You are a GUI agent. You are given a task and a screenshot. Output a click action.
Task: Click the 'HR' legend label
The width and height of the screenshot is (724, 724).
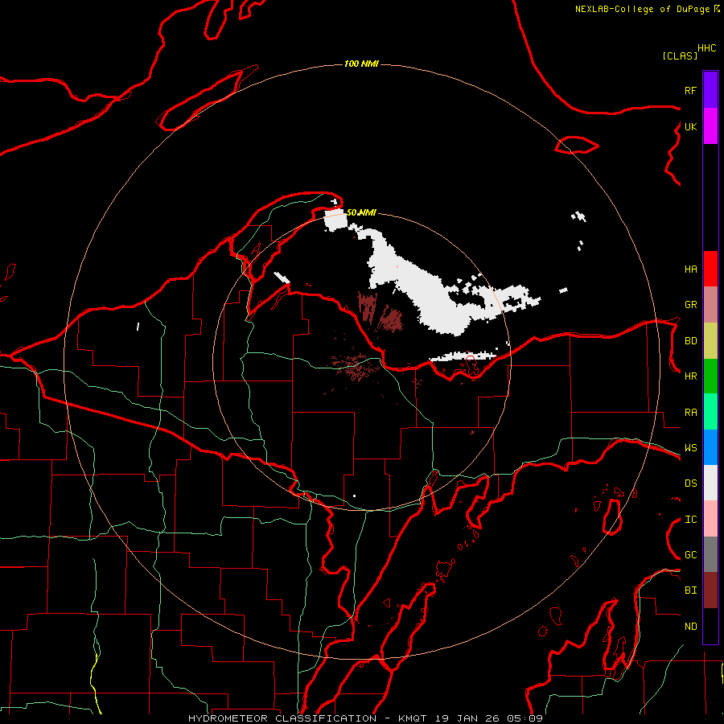tap(690, 376)
